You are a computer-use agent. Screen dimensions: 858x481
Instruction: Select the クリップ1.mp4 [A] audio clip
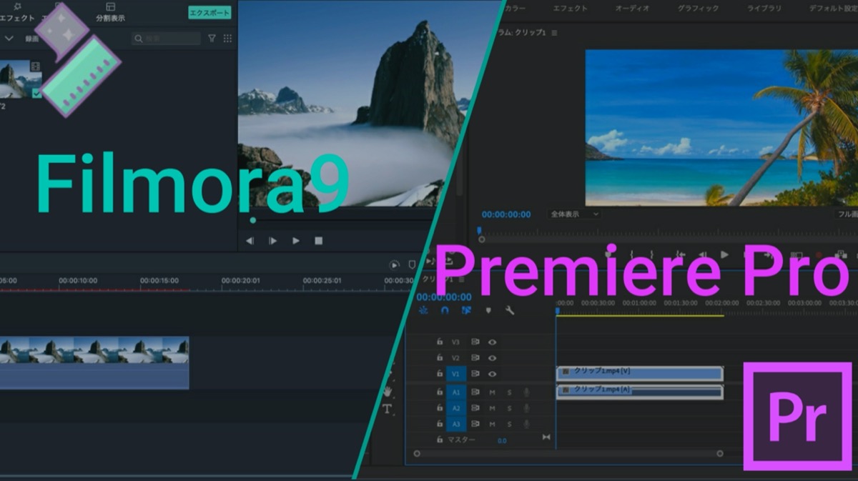[x=639, y=392]
